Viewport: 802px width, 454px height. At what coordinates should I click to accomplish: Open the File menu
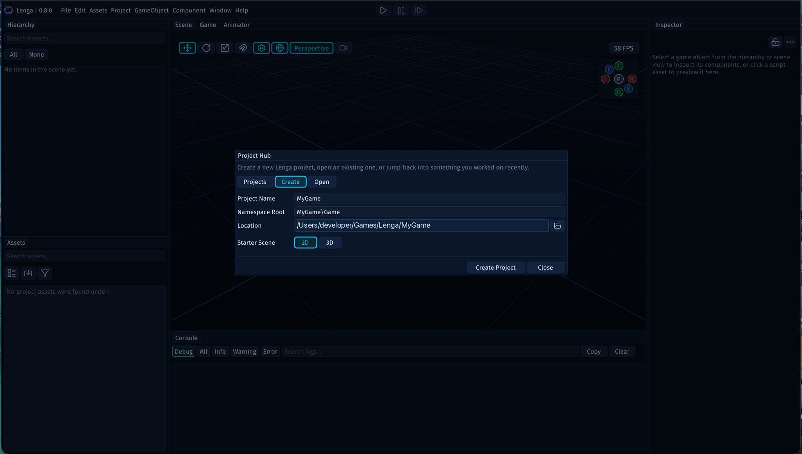point(66,10)
